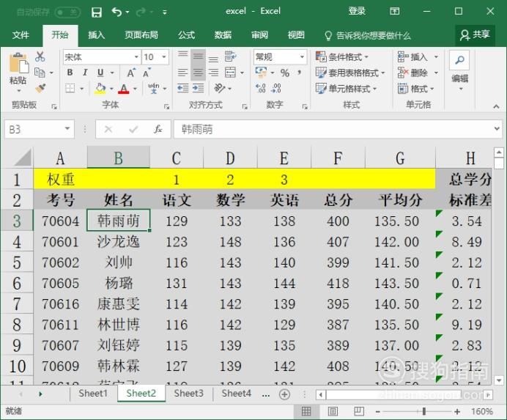Image resolution: width=507 pixels, height=420 pixels.
Task: Switch to Normal view in status bar
Action: click(306, 412)
